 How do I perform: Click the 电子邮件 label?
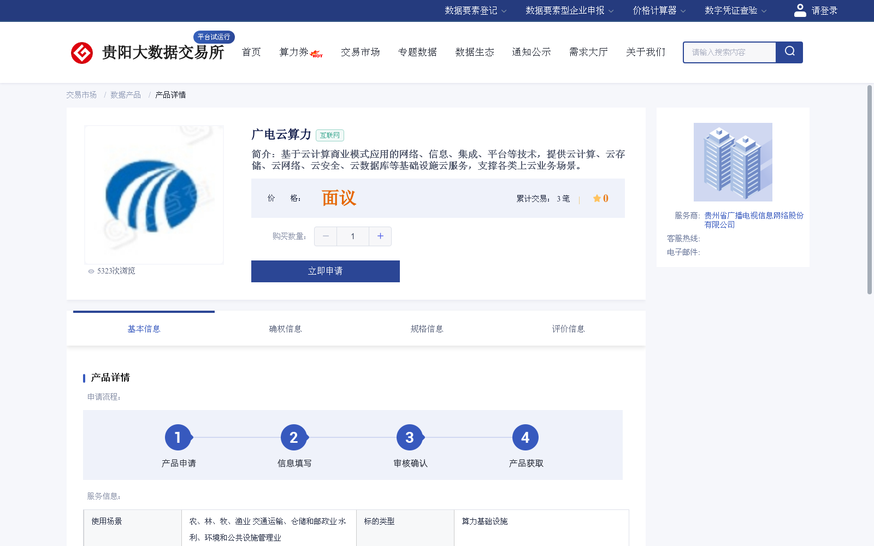pyautogui.click(x=683, y=252)
